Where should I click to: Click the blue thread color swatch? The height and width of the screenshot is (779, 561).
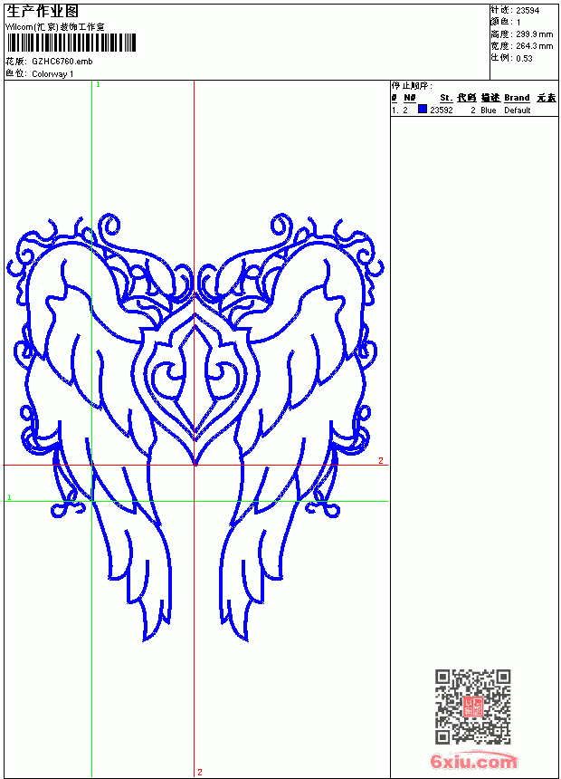pyautogui.click(x=423, y=110)
